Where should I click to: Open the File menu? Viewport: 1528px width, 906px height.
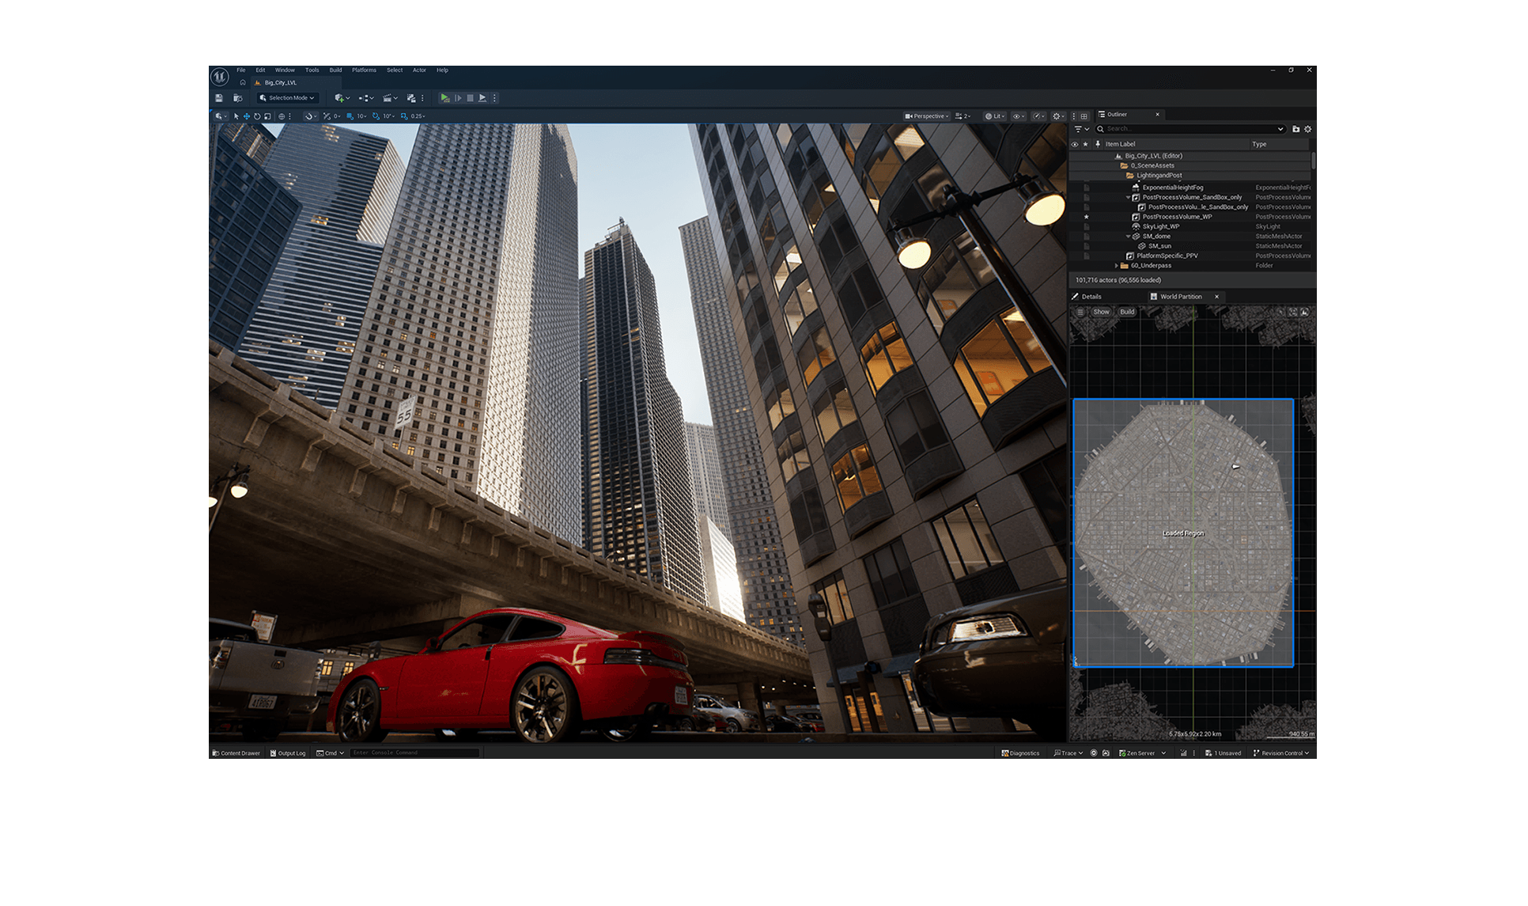click(241, 70)
